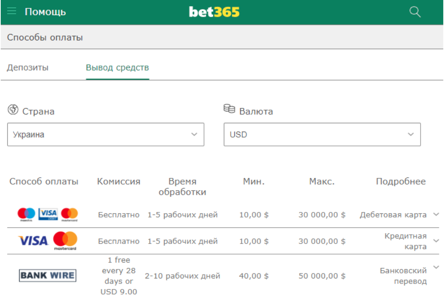Click the Mastercard logo in credit card row

65,241
